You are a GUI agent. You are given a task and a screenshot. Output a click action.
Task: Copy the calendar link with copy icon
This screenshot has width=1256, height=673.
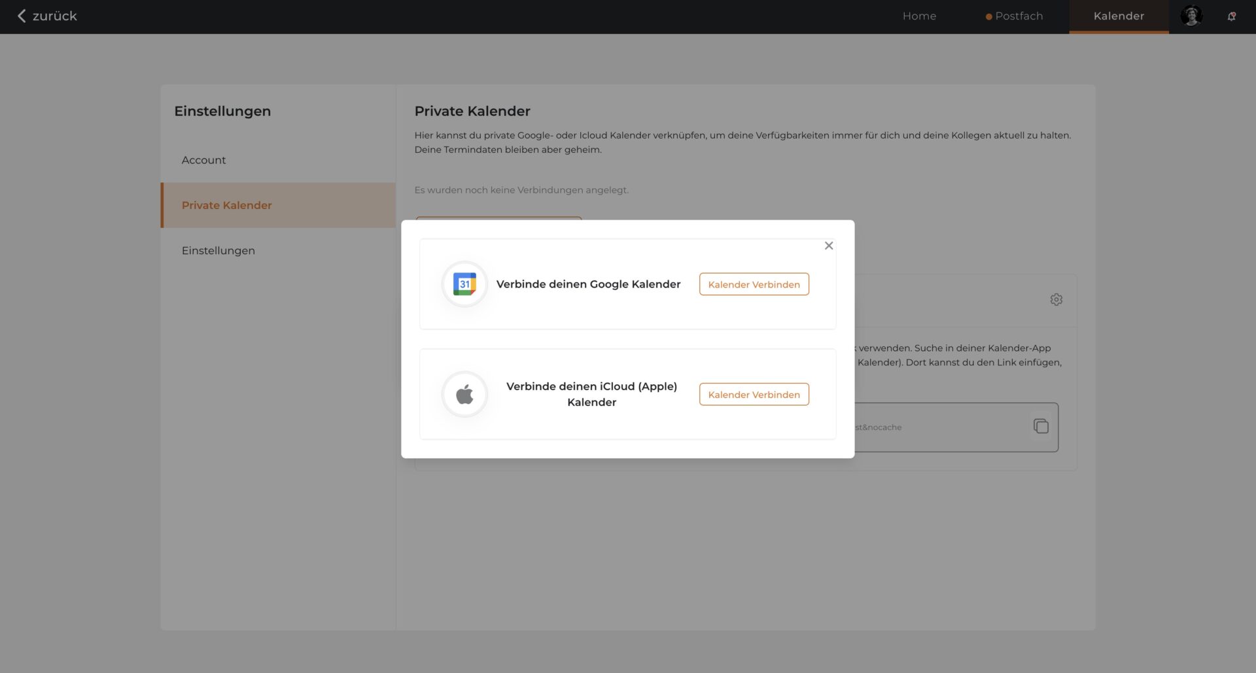click(x=1041, y=427)
